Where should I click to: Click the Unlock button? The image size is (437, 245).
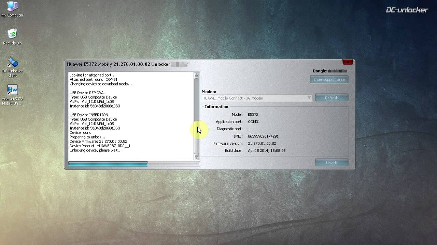(332, 163)
